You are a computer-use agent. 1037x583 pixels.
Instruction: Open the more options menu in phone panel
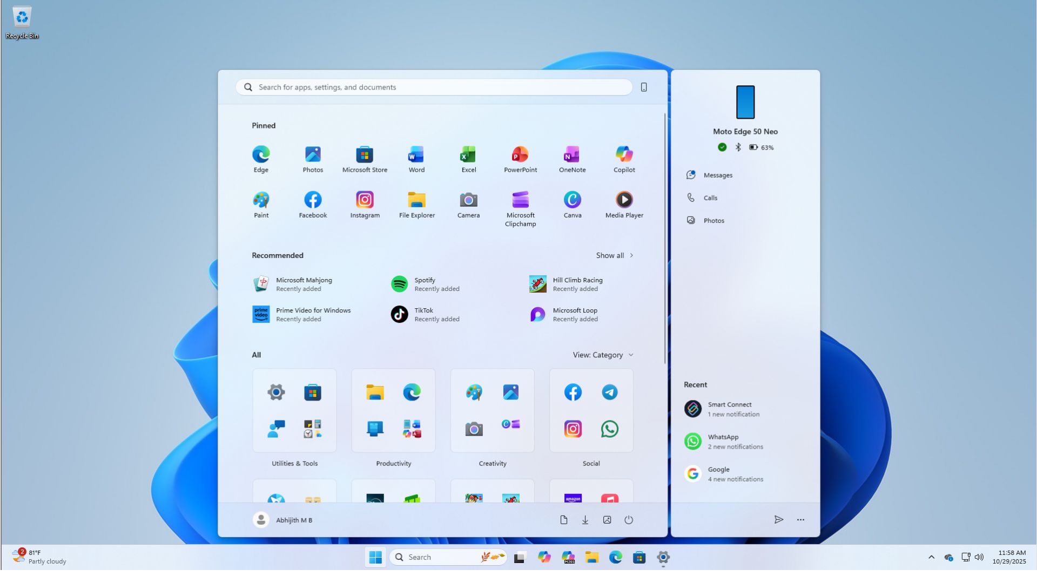click(x=800, y=520)
